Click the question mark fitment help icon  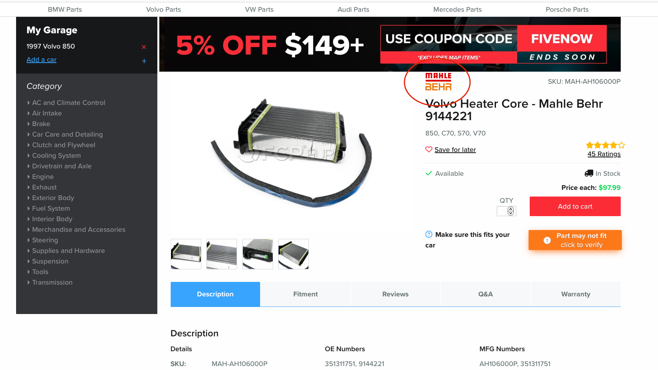click(x=429, y=234)
